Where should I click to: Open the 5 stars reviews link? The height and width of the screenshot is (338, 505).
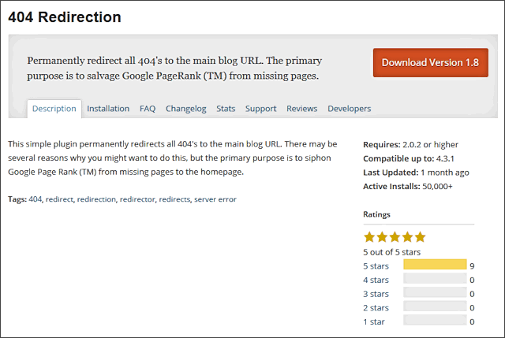376,266
